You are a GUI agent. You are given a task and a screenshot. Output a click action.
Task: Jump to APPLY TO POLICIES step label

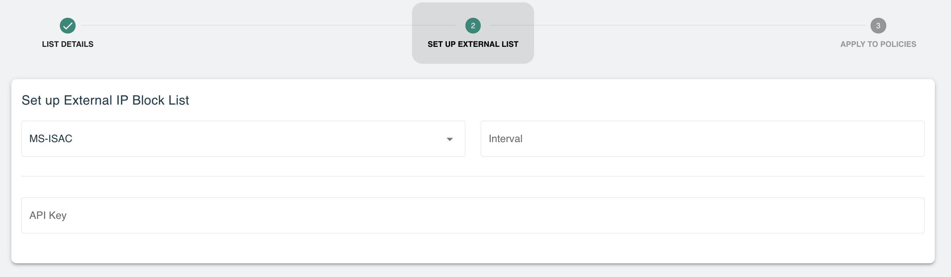pos(878,44)
